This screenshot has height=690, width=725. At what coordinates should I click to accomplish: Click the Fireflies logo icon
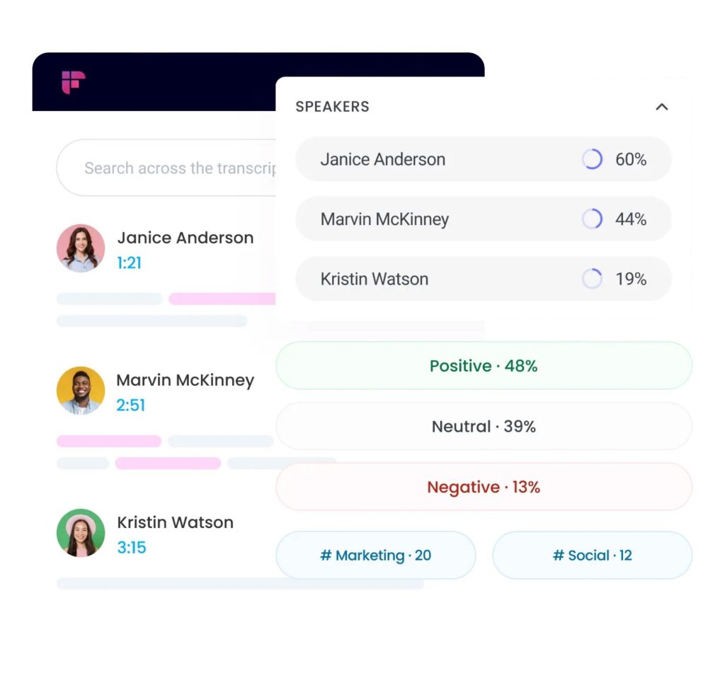(x=73, y=82)
